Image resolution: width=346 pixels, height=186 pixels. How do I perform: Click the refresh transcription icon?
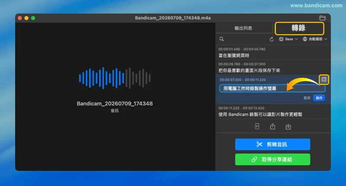[x=272, y=39]
